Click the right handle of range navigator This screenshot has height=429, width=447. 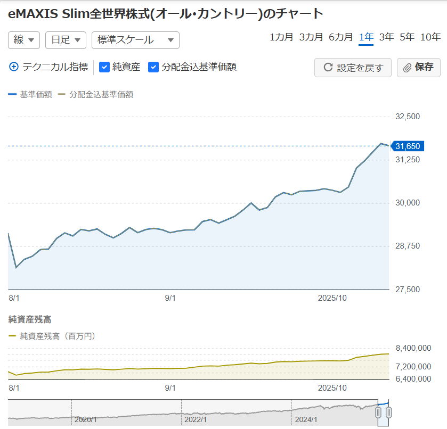point(388,412)
